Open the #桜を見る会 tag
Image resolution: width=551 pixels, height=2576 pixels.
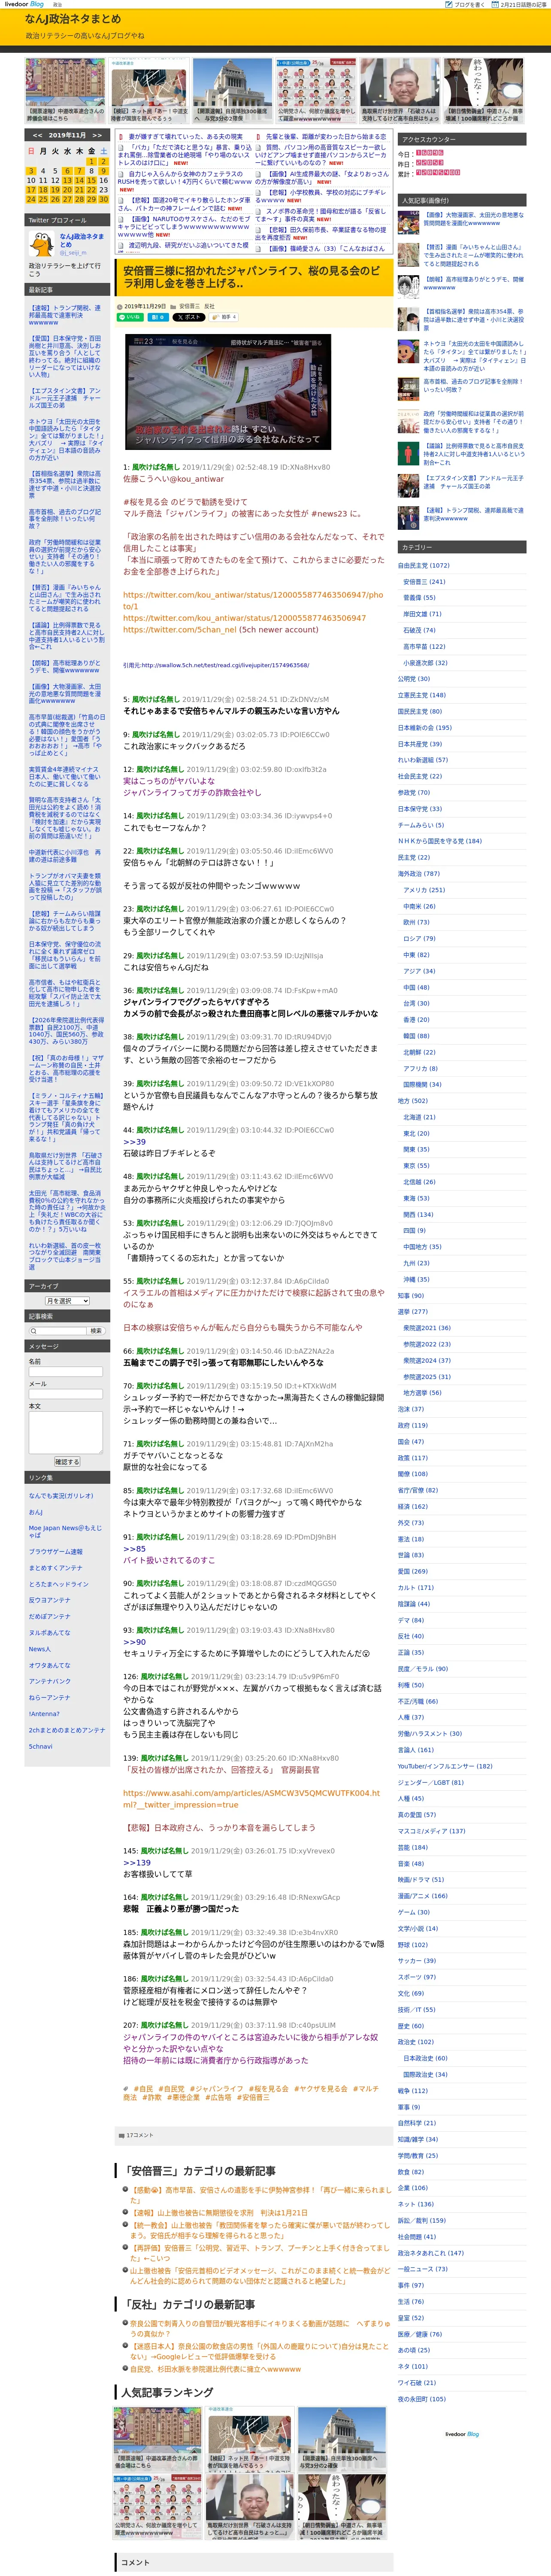pyautogui.click(x=270, y=2089)
